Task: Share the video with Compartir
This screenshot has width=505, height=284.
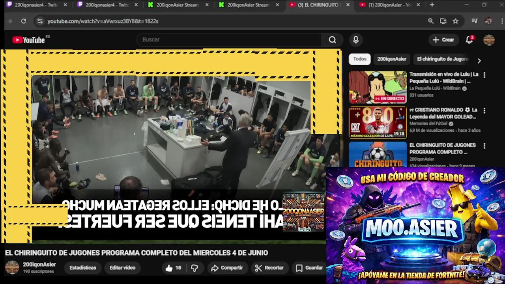Action: pos(227,268)
